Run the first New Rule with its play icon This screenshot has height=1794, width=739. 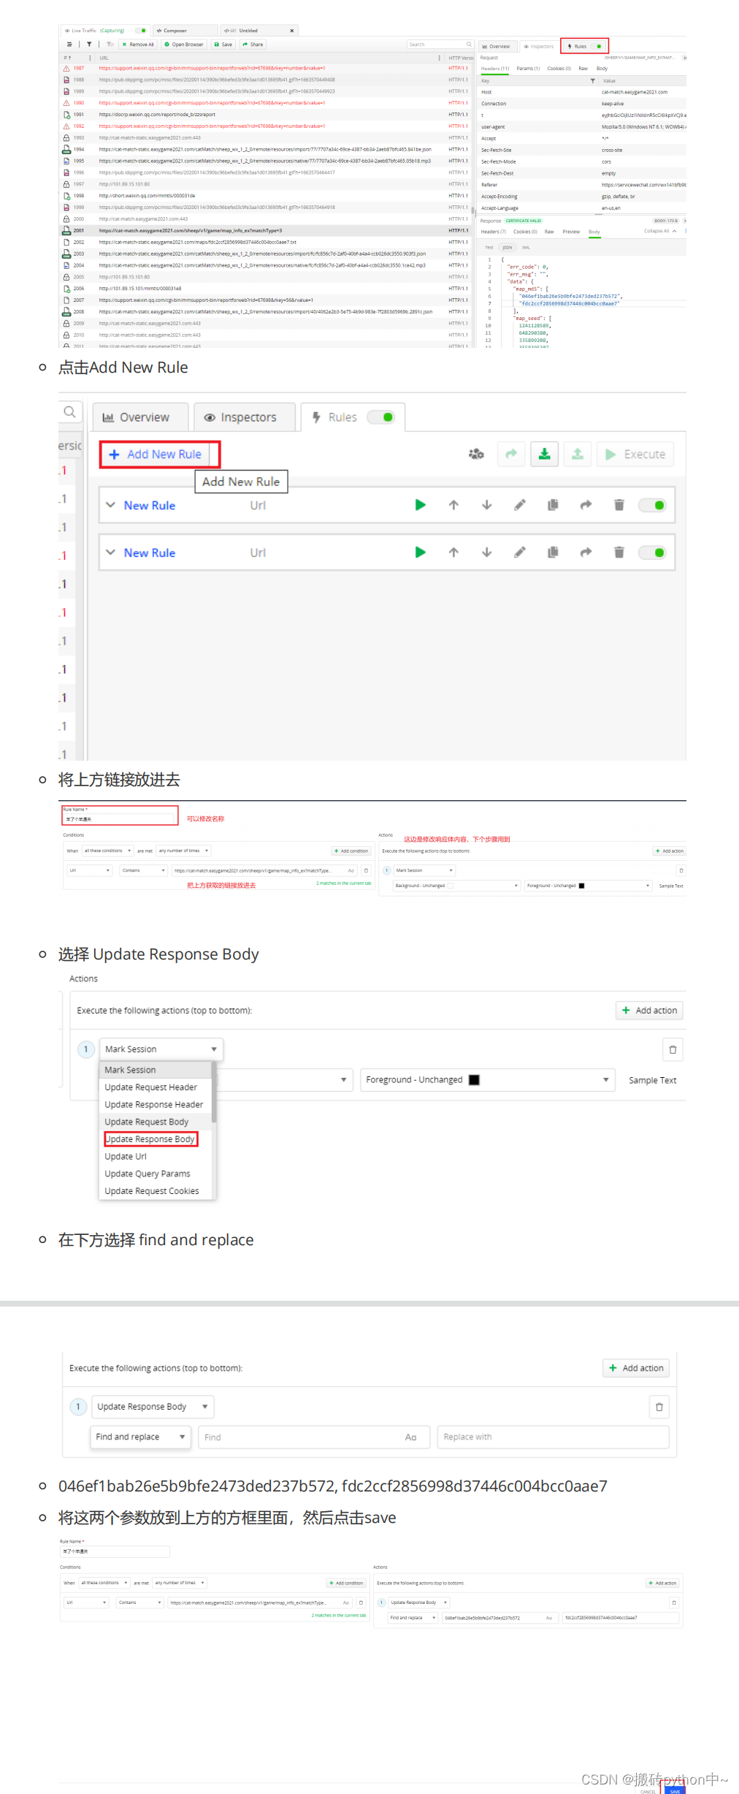(x=420, y=505)
